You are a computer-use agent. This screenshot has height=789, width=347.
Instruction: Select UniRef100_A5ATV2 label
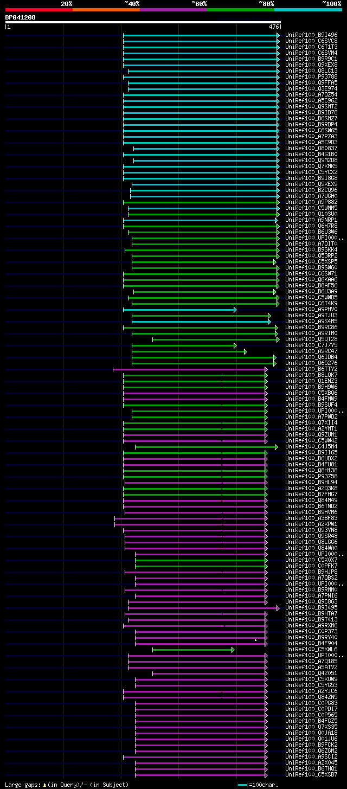coord(312,667)
